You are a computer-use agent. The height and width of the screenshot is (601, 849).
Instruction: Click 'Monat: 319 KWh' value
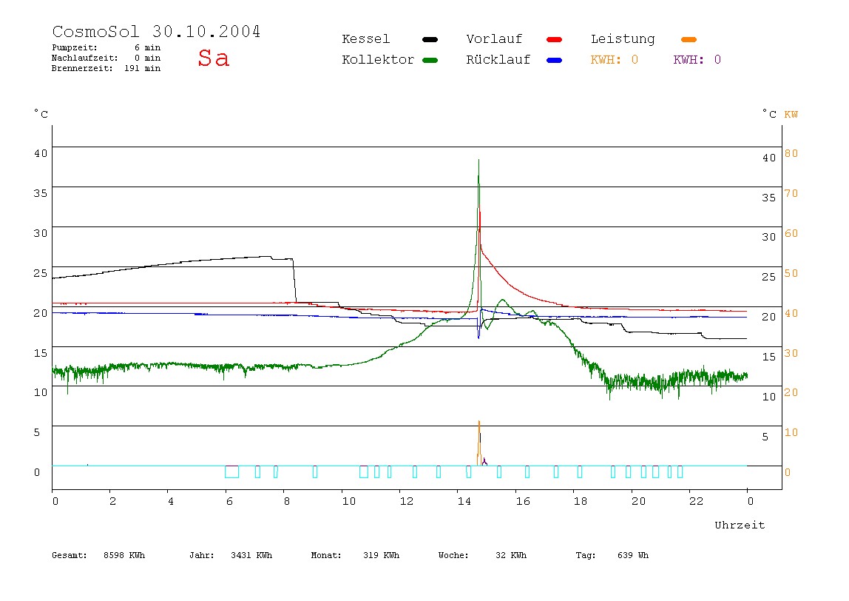tap(355, 555)
